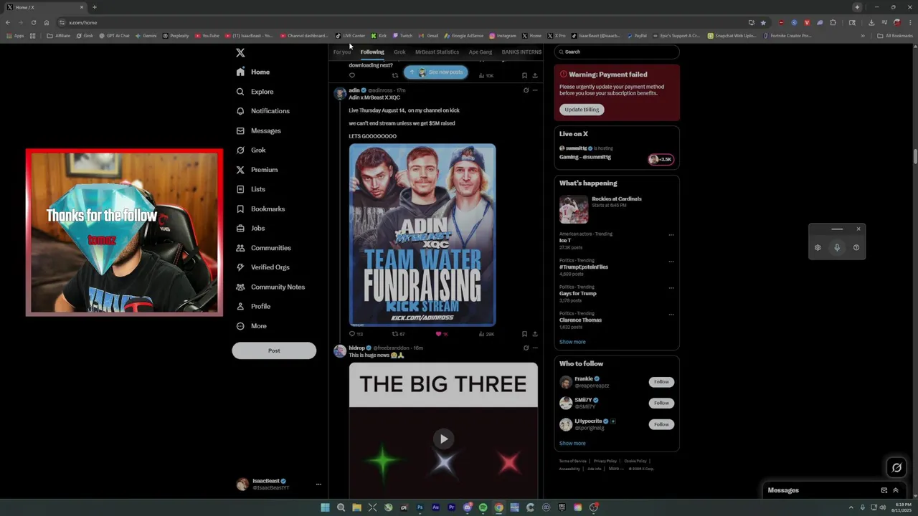Screen dimensions: 918x516
Task: Open Messages from the sidebar
Action: pos(259,130)
